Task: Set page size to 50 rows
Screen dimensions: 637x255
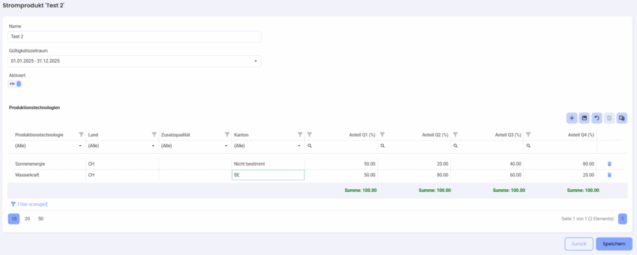Action: [x=40, y=219]
